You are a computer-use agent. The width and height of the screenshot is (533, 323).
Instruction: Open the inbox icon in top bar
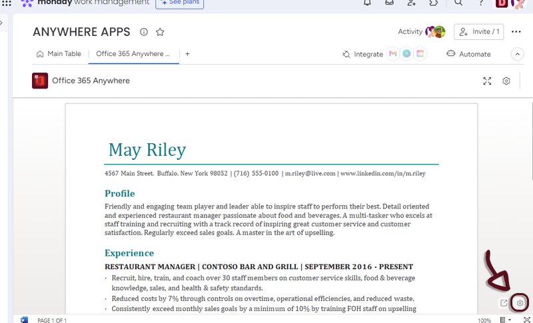(x=389, y=3)
